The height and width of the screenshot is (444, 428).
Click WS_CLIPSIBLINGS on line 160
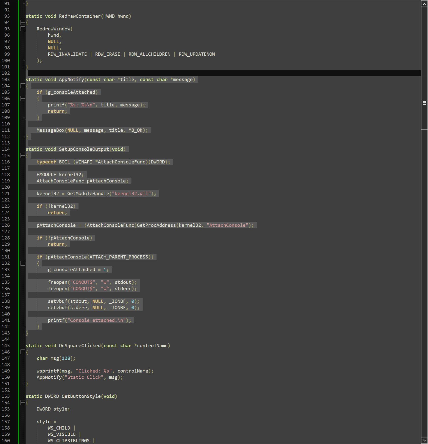click(x=69, y=441)
